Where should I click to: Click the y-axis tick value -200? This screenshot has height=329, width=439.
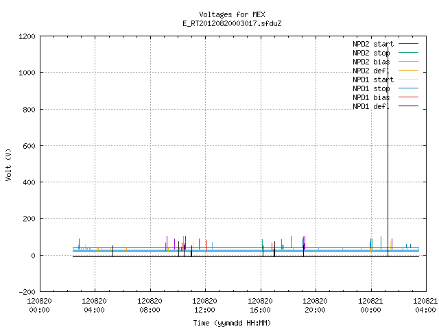[x=27, y=293]
